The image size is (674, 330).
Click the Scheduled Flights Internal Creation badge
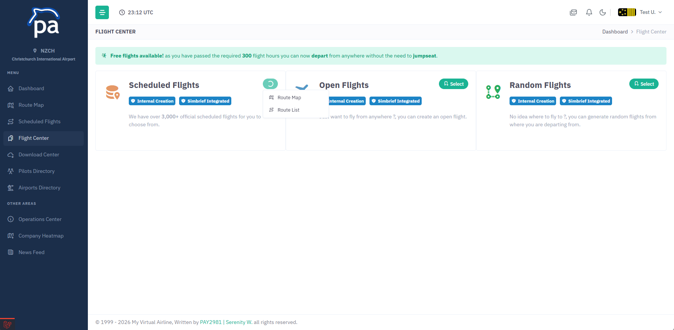click(152, 101)
